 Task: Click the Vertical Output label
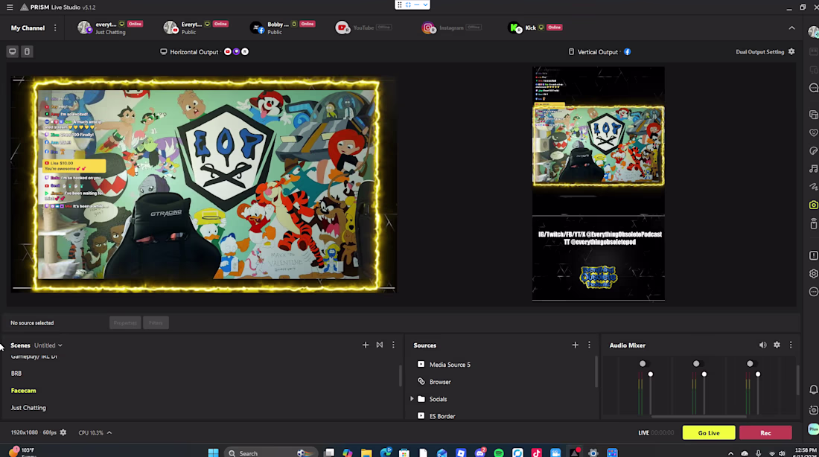(x=597, y=51)
